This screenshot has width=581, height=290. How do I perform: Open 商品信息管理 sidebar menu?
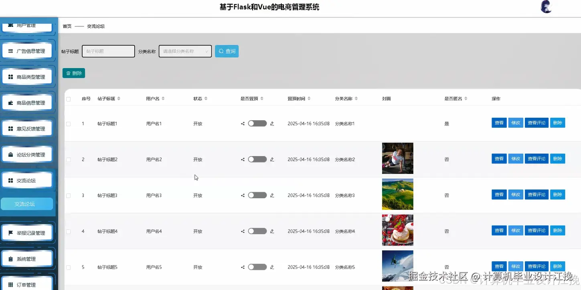pyautogui.click(x=27, y=103)
